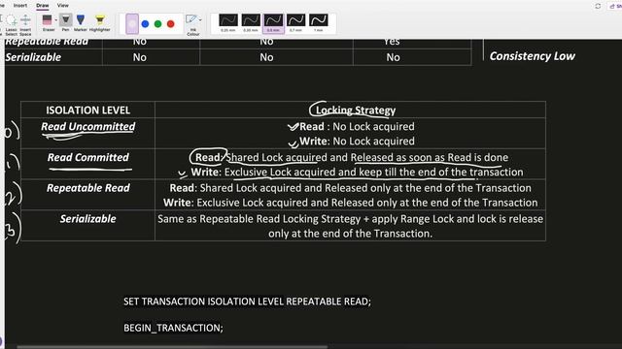Click the 'Consistency Low' text
The image size is (622, 349).
coord(532,56)
